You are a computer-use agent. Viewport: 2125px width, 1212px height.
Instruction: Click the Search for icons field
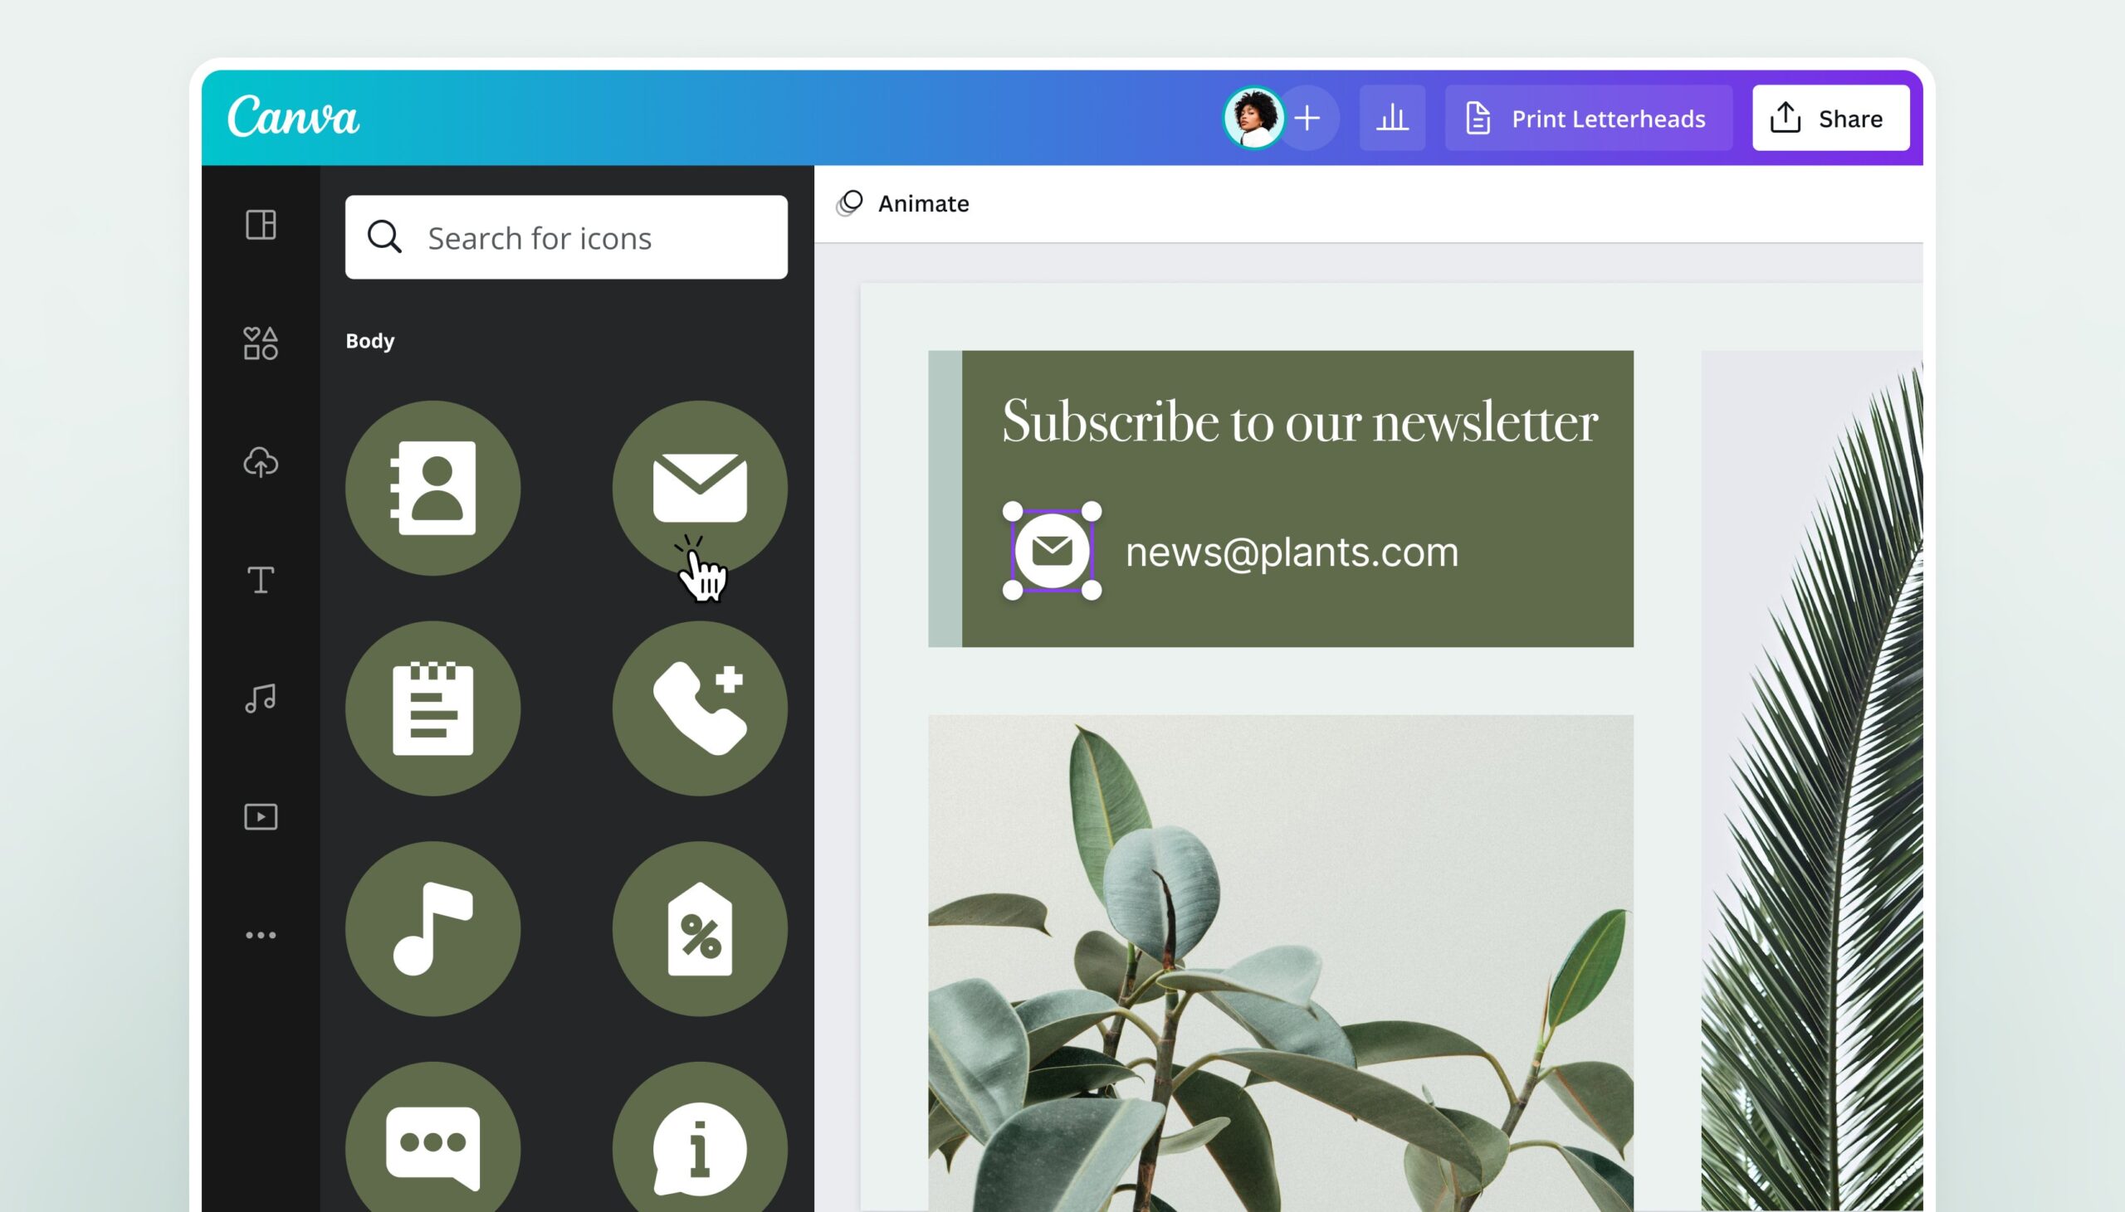click(564, 236)
